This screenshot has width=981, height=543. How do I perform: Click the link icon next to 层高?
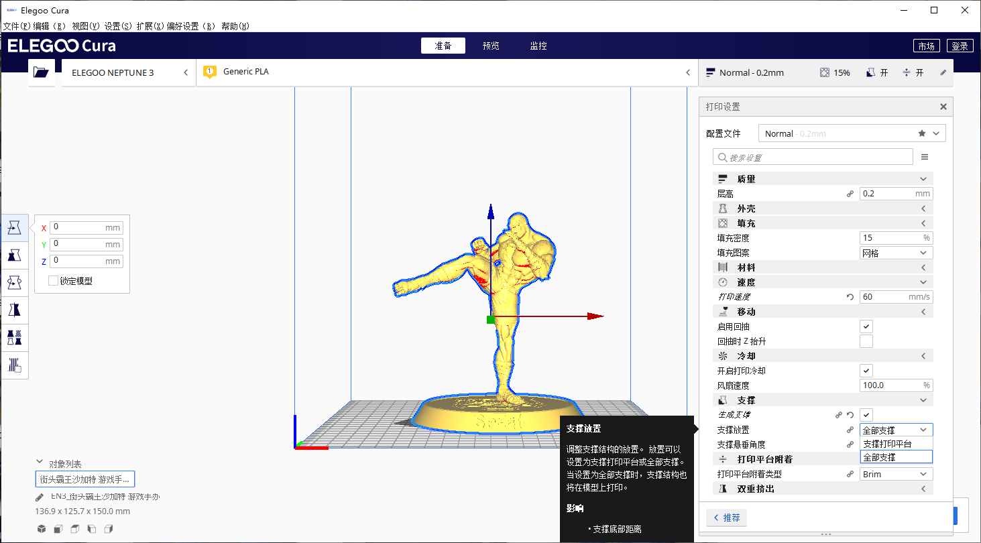point(850,194)
